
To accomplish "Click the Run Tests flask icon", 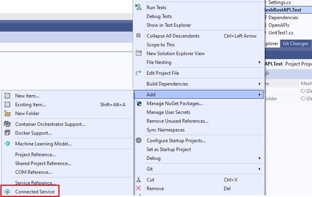I will point(139,7).
